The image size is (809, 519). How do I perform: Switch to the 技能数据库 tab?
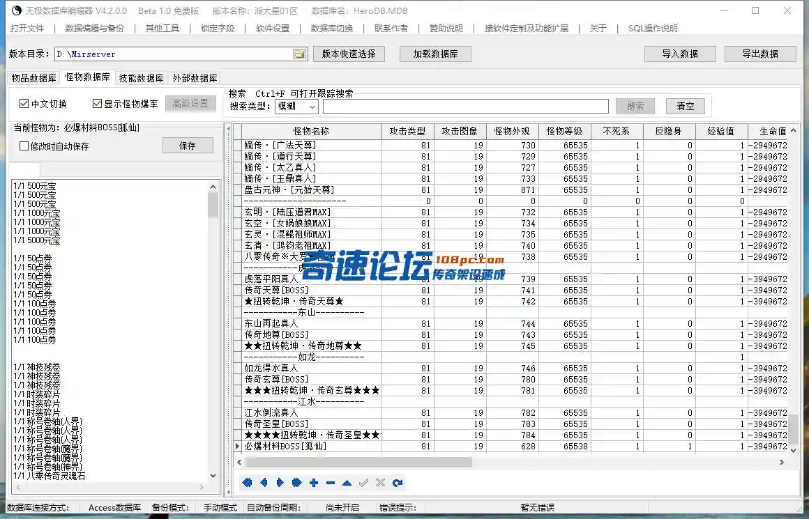point(141,78)
